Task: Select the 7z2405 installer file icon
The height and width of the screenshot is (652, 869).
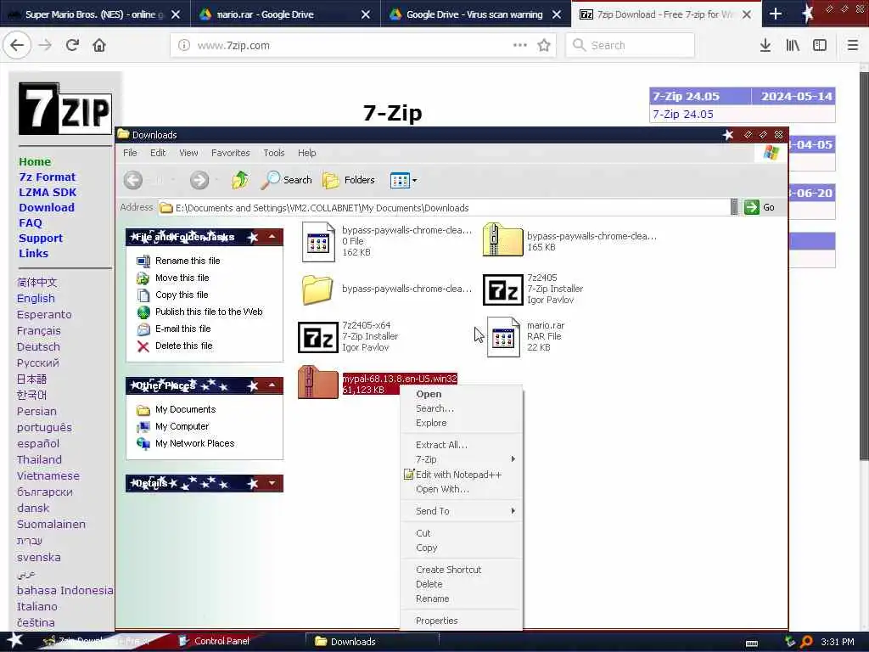Action: (502, 289)
